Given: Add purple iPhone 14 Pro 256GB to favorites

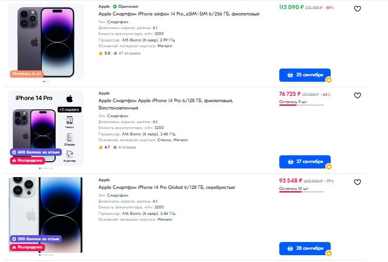Looking at the screenshot, I should click(x=358, y=9).
